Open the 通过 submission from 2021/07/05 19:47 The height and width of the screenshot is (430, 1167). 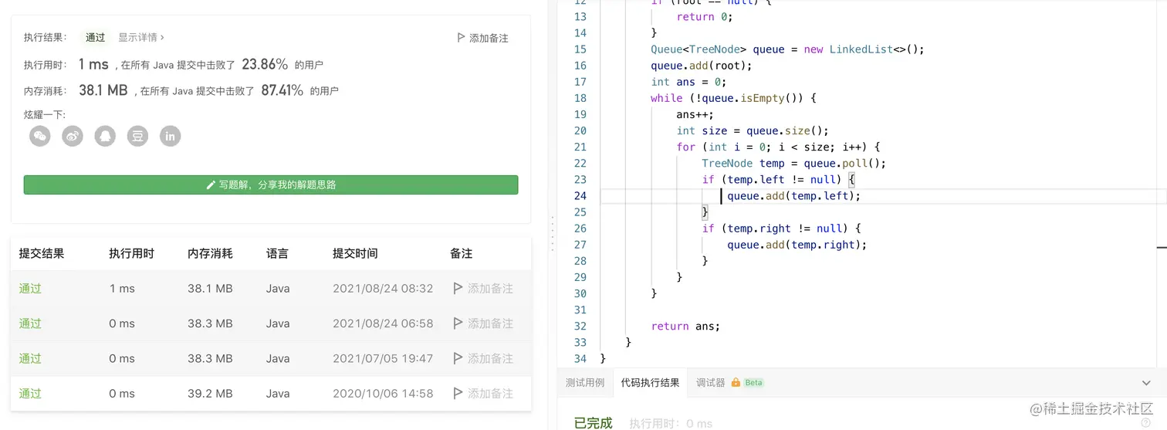[x=30, y=358]
